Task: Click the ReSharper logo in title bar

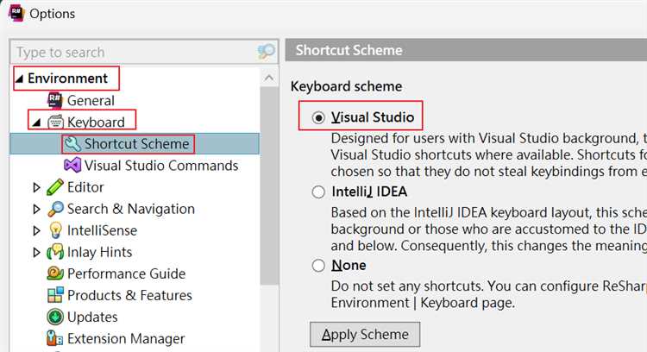Action: coord(16,12)
